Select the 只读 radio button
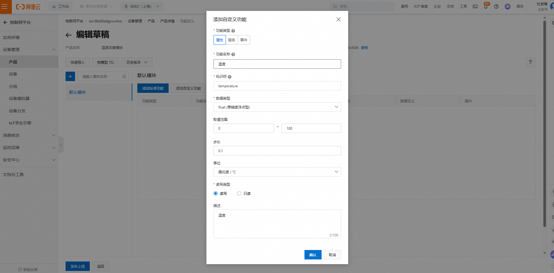The height and width of the screenshot is (273, 554). 239,193
